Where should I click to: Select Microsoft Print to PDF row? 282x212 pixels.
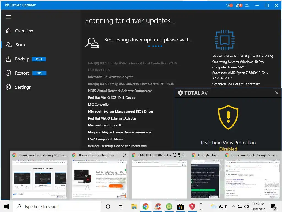(x=105, y=125)
